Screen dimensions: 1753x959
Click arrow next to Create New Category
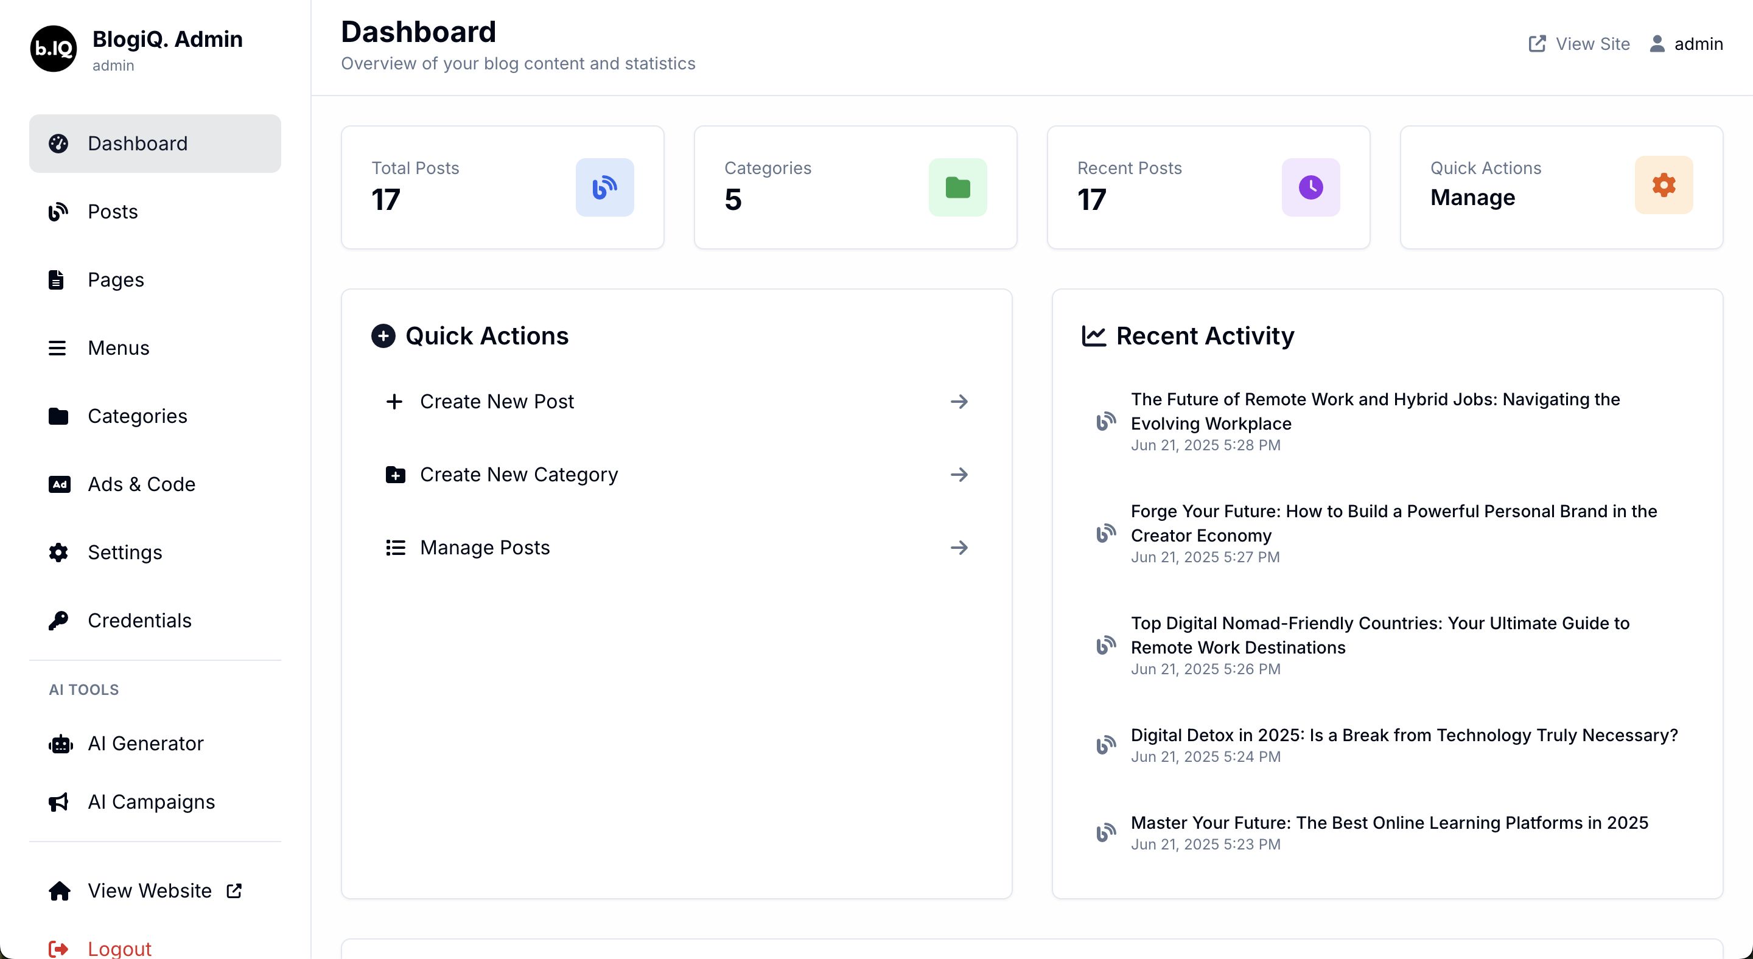[x=959, y=474]
